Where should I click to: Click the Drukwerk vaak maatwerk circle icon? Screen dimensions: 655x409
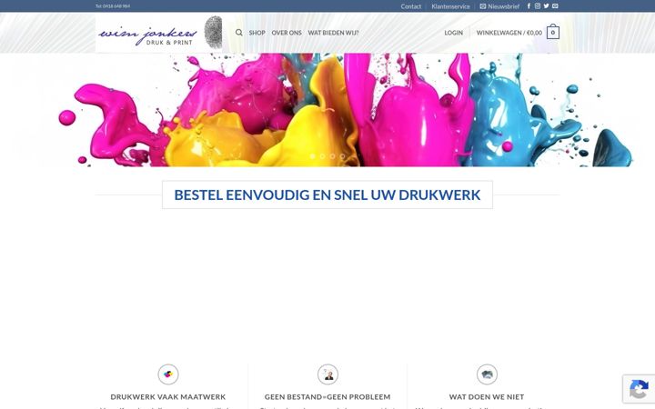tap(168, 374)
